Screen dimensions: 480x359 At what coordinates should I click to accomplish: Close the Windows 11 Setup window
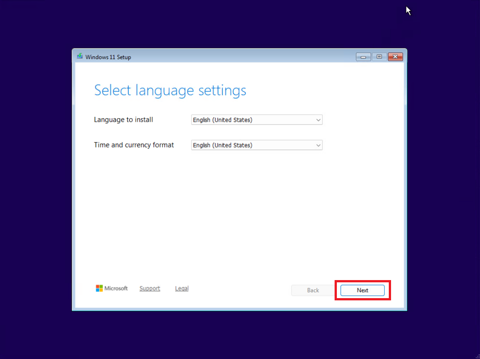point(395,57)
